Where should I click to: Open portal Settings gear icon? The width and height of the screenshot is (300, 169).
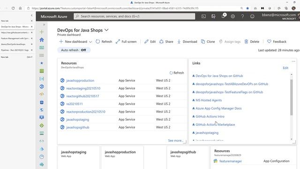(x=232, y=16)
